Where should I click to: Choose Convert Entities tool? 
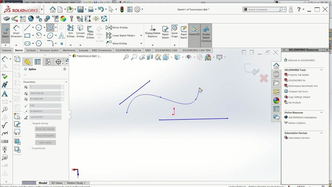click(x=80, y=32)
